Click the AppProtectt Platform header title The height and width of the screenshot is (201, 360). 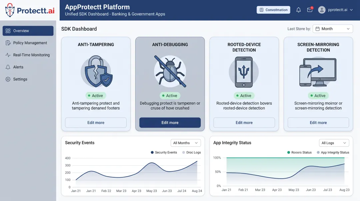[x=97, y=7]
